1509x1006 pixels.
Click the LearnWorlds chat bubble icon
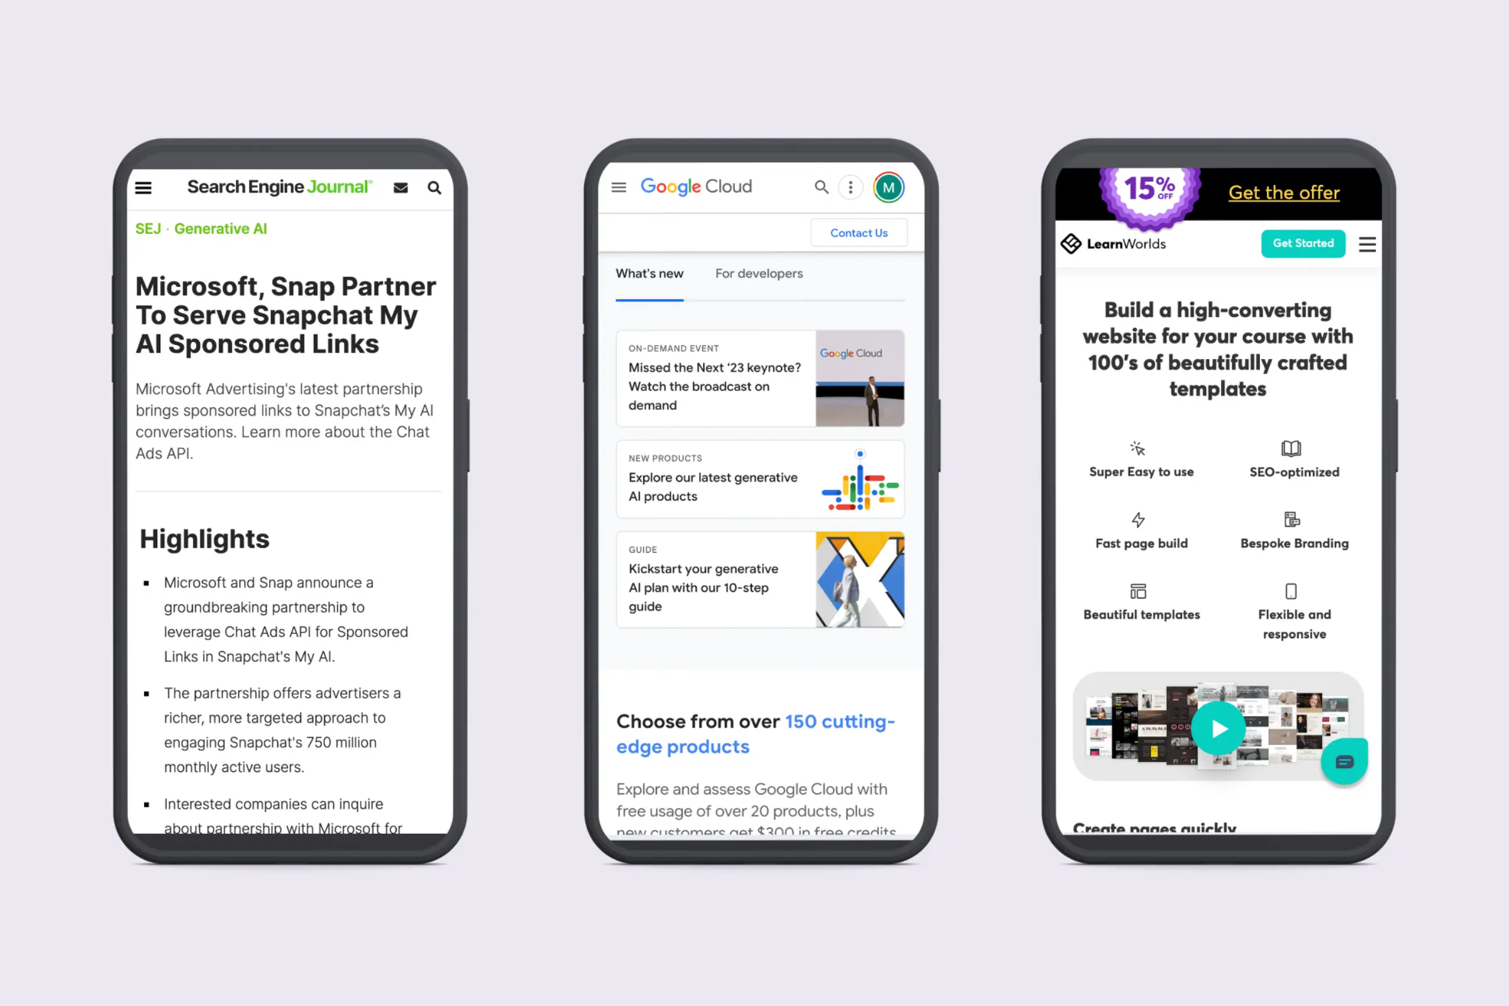(x=1345, y=761)
